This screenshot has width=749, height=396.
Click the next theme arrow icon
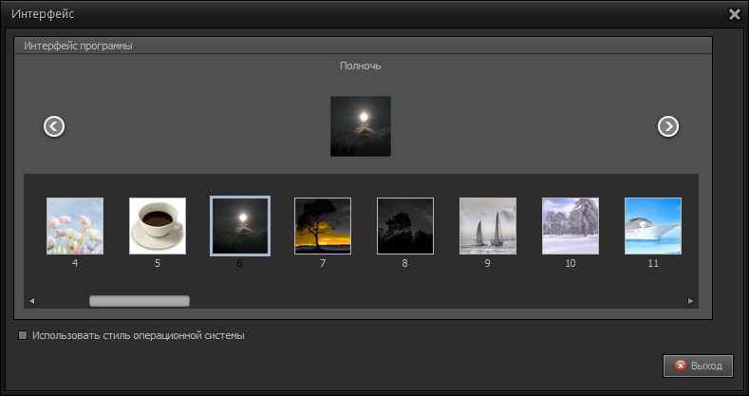pyautogui.click(x=668, y=125)
